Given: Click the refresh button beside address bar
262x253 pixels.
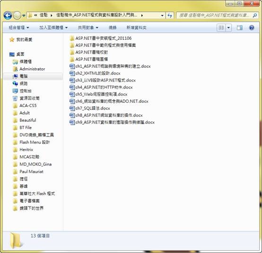Looking at the screenshot, I should pos(170,16).
